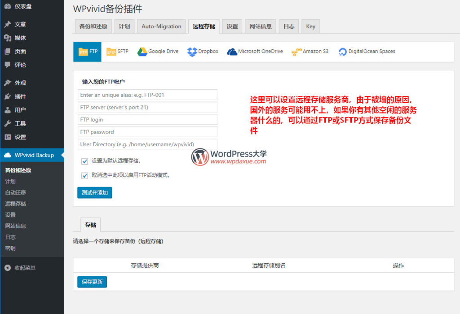Viewport: 460px width, 314px height.
Task: Open the 日志 tab
Action: click(289, 26)
